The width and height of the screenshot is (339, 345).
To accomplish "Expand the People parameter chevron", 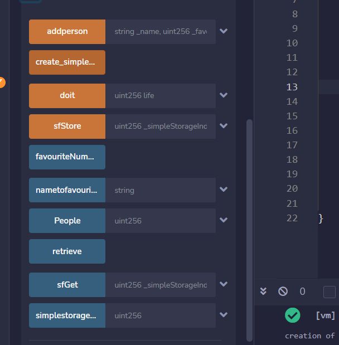I will (x=224, y=220).
